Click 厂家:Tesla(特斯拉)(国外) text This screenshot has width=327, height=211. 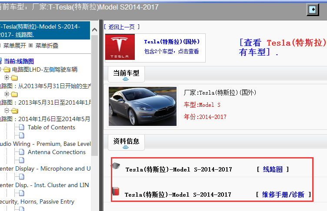point(220,92)
